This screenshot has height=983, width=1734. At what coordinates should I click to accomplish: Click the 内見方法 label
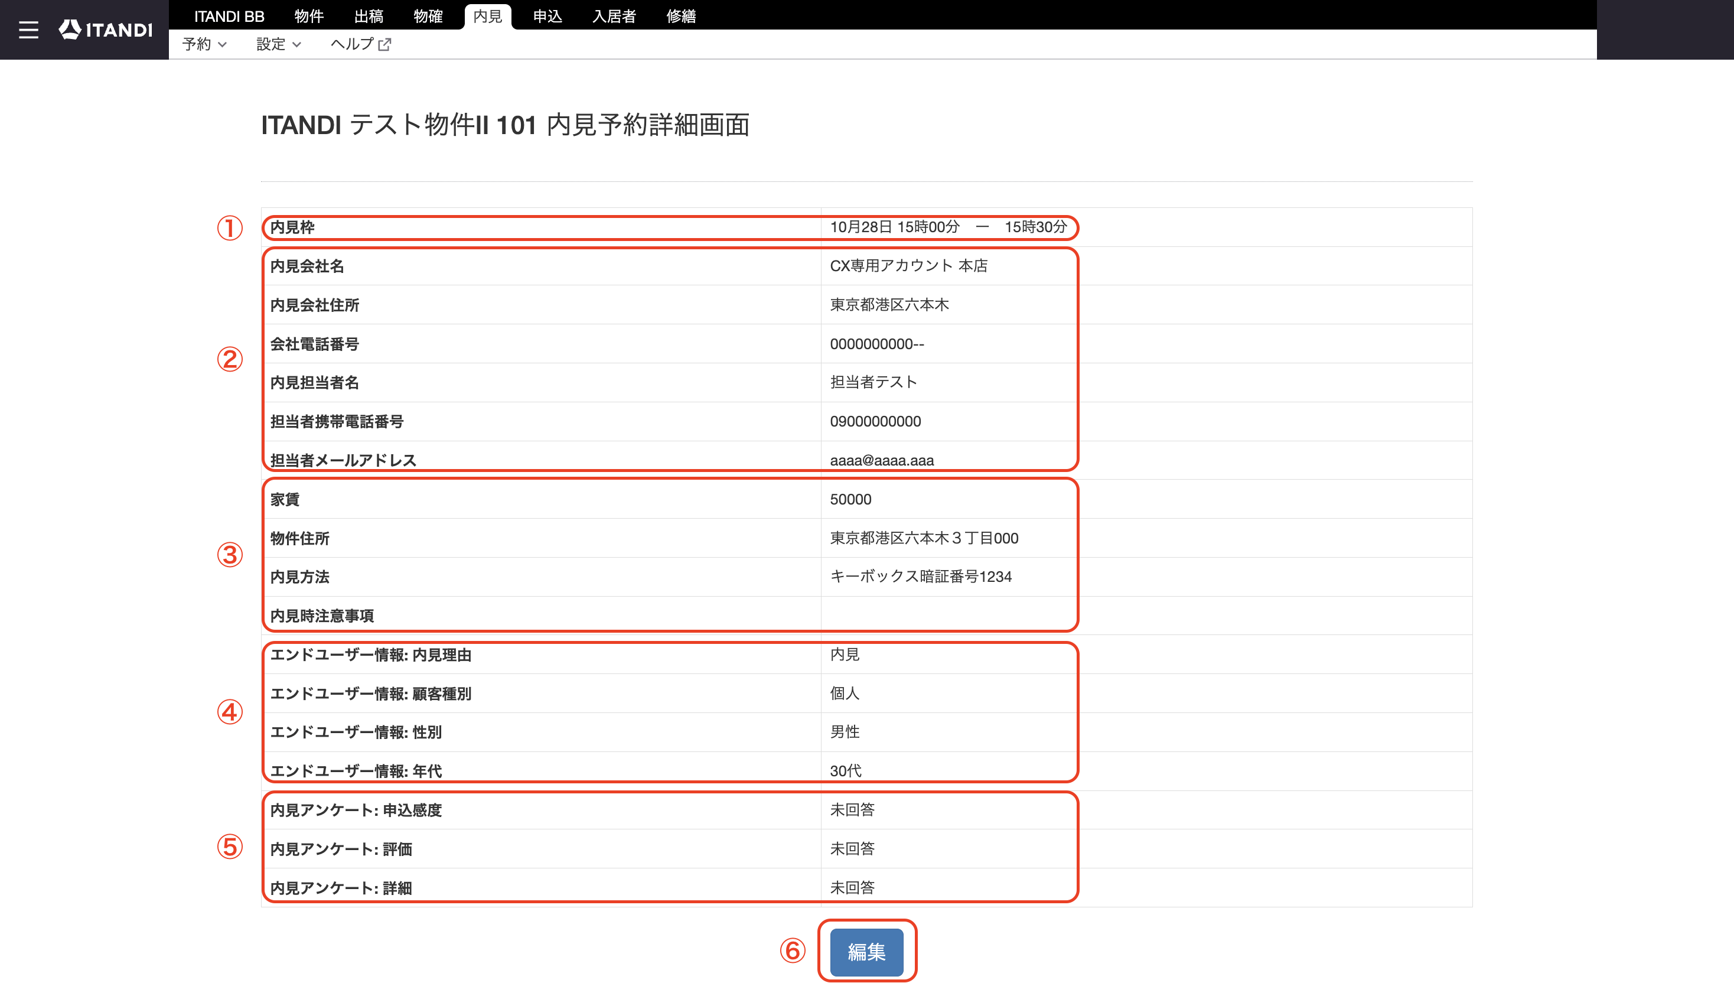299,577
